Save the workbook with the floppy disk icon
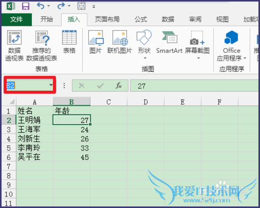This screenshot has height=208, width=260. [25, 6]
